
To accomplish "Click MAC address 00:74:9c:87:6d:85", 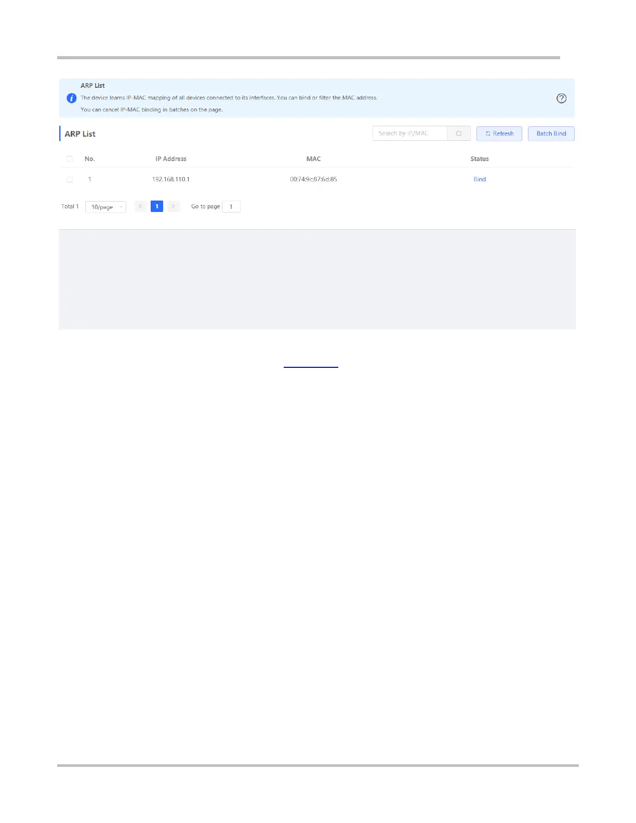I will [313, 179].
